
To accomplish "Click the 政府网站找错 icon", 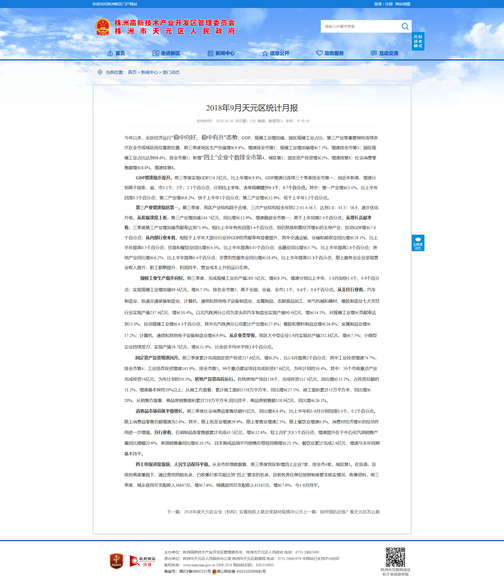I will pyautogui.click(x=143, y=561).
